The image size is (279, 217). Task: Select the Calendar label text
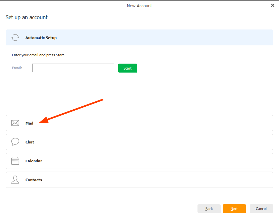pyautogui.click(x=34, y=161)
